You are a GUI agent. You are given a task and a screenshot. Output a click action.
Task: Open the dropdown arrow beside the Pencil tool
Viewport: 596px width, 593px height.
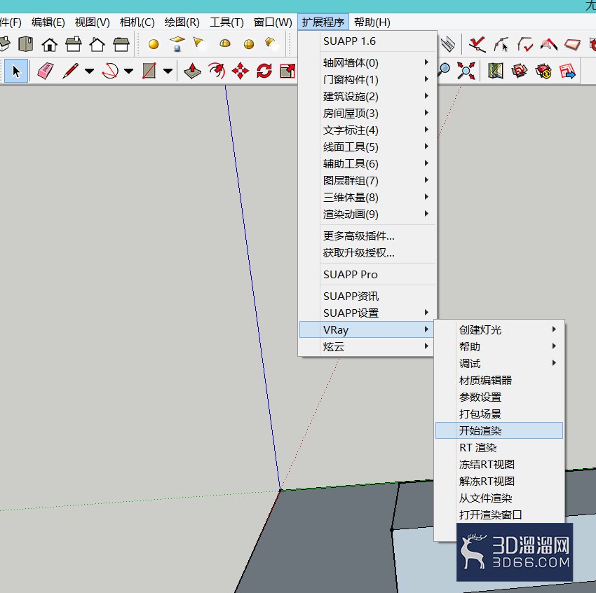pos(89,71)
